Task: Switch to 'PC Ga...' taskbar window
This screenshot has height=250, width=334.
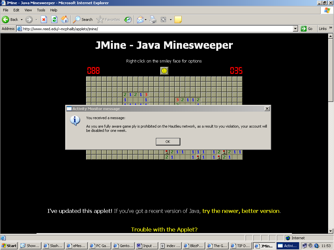Action: tap(100, 246)
